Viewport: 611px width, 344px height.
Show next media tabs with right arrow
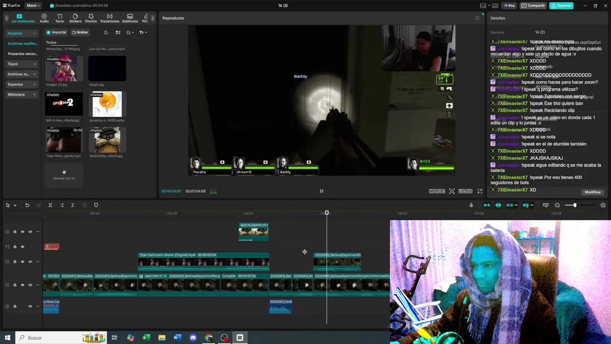tap(153, 18)
